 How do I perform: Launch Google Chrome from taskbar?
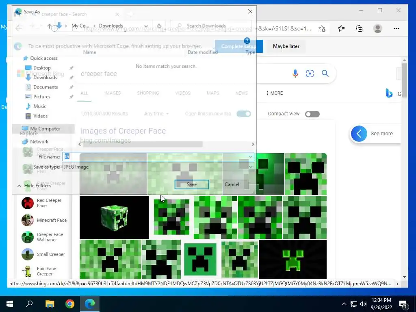pos(70,304)
